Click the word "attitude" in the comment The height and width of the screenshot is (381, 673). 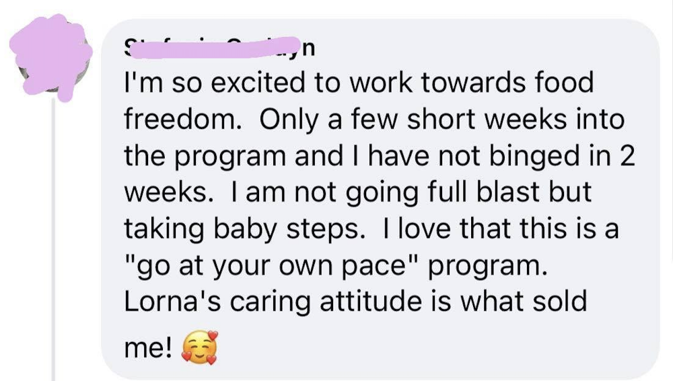coord(371,301)
